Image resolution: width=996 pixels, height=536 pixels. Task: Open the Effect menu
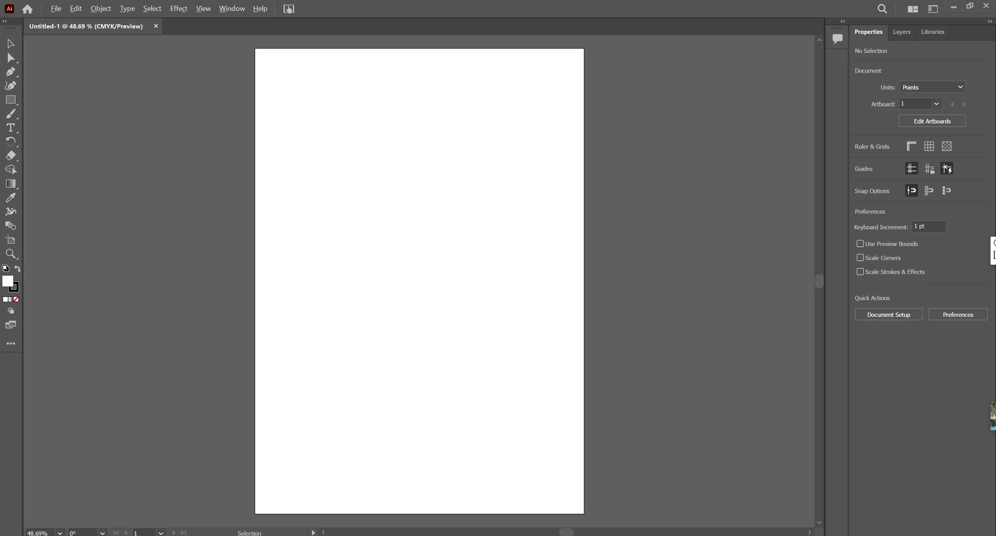(178, 9)
